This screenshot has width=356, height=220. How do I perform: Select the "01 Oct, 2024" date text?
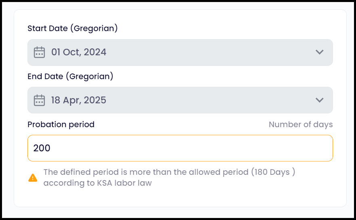coord(79,52)
